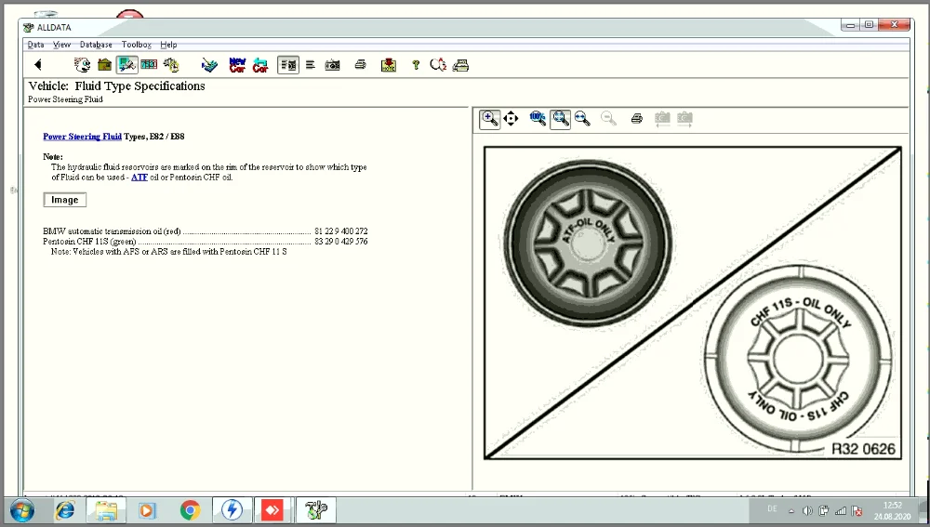Viewport: 930px width, 527px height.
Task: Click the volume speaker tray icon
Action: click(x=807, y=511)
